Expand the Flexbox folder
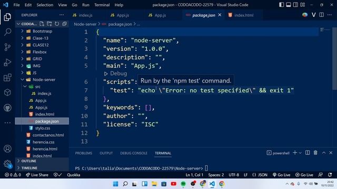Viewport: 337px width, 189px height. (x=39, y=52)
